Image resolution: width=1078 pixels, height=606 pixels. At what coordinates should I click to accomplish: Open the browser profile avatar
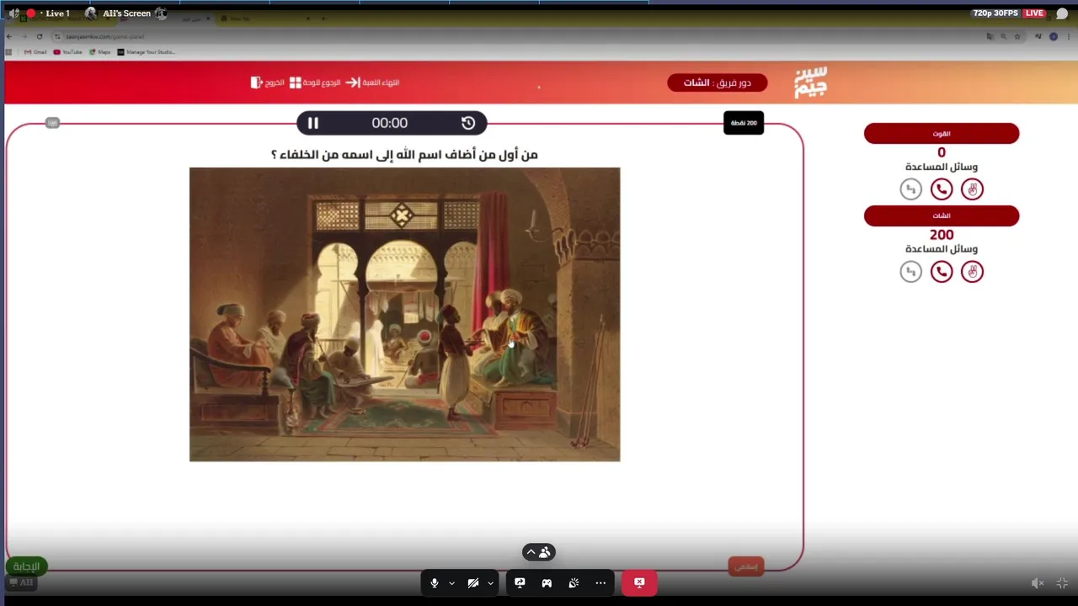pos(1054,37)
